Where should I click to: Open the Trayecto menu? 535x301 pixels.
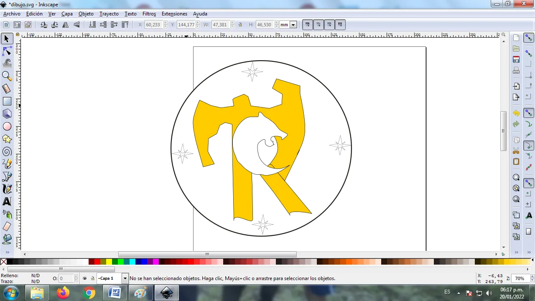[109, 14]
